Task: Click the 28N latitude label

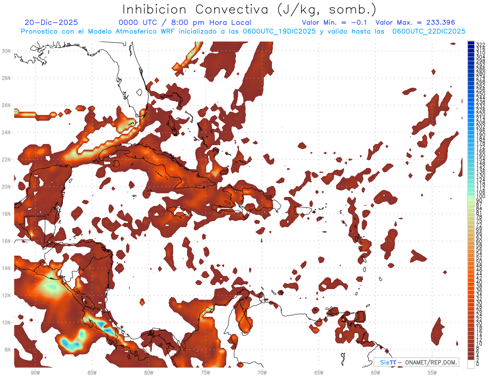Action: 6,78
